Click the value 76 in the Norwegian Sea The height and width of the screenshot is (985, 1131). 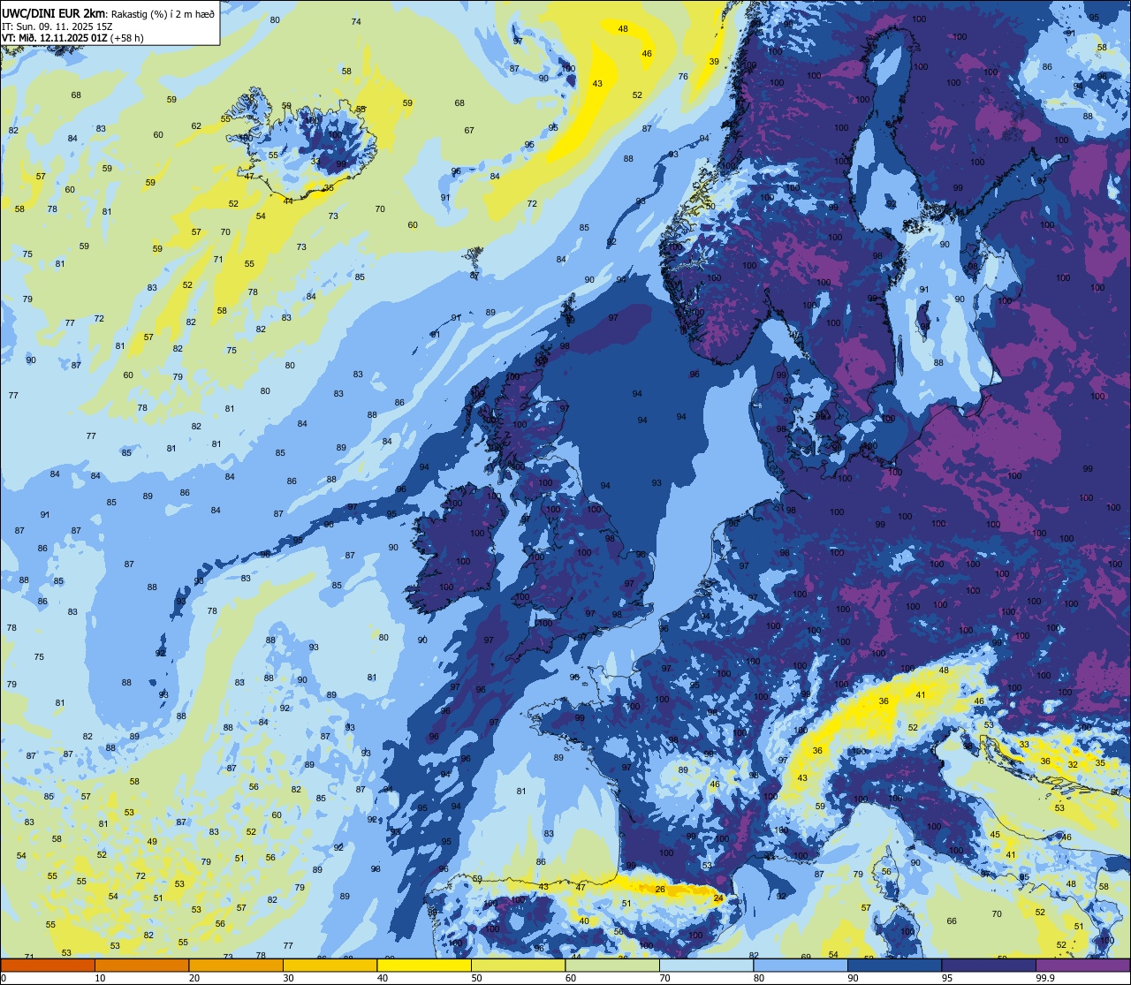pos(683,77)
